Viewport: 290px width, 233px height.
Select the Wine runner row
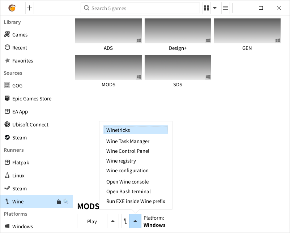(37, 201)
